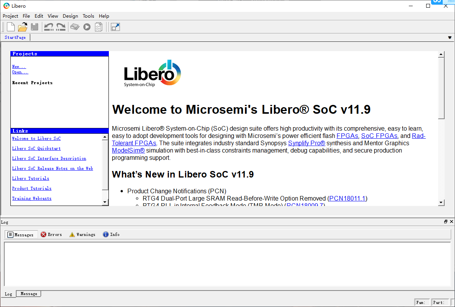Screen dimensions: 455x307
Task: Open the Design menu
Action: tap(70, 16)
